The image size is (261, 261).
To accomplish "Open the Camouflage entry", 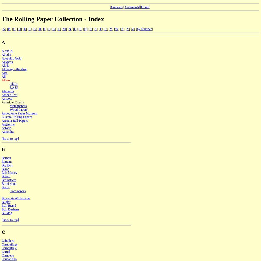I will 10,245.
